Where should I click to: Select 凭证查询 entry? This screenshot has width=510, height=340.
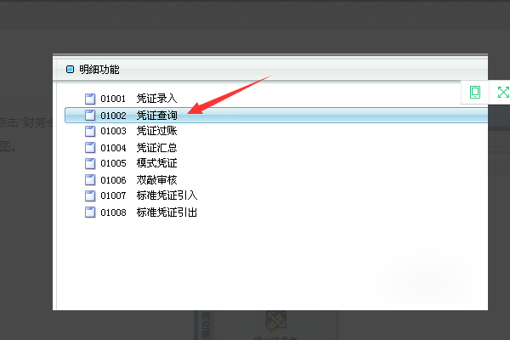156,116
